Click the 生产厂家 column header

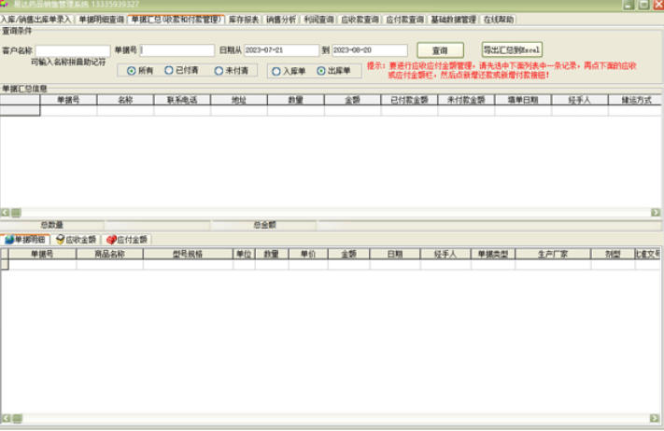553,254
